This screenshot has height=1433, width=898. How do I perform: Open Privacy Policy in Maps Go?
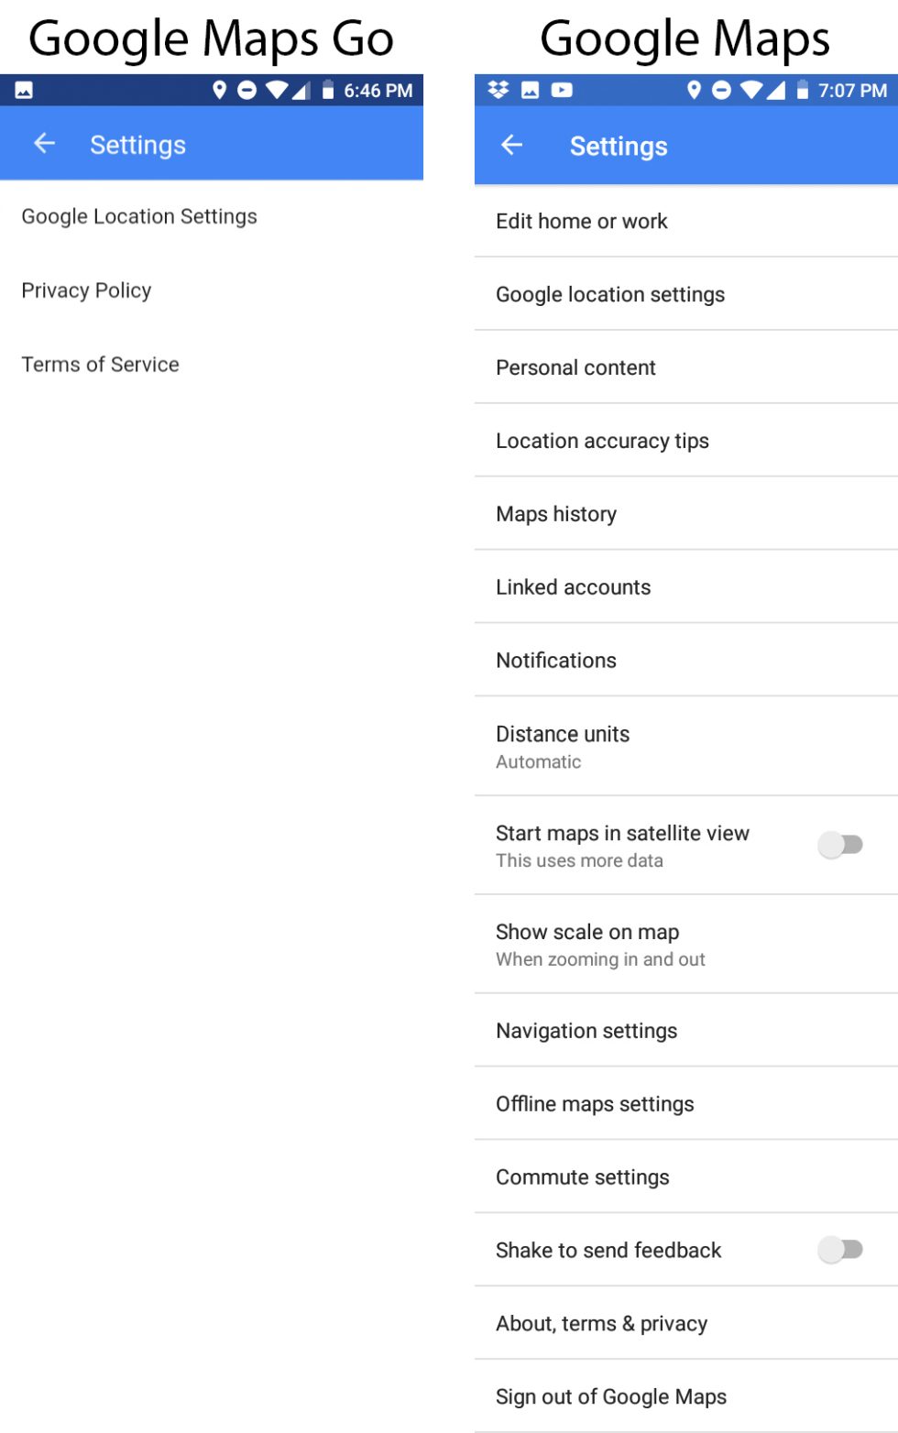click(x=86, y=290)
